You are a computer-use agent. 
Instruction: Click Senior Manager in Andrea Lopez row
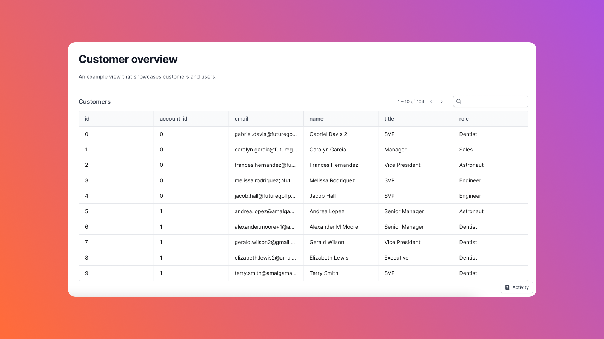point(404,211)
